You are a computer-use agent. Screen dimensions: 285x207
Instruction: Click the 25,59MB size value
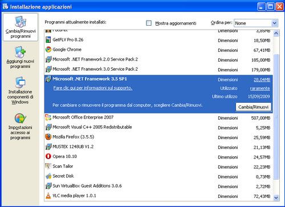[262, 137]
